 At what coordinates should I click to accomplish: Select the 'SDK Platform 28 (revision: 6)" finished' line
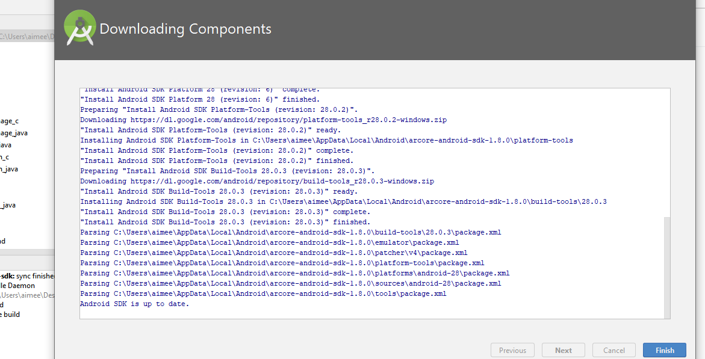pyautogui.click(x=200, y=99)
